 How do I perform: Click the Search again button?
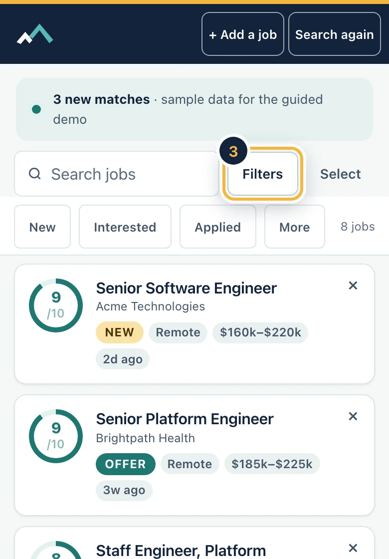[335, 34]
